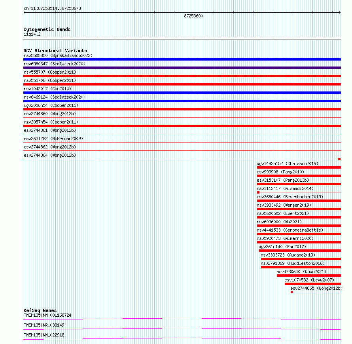Select nsv1042017 (Coe2014) label
Screen dimensions: 352x344
point(47,89)
